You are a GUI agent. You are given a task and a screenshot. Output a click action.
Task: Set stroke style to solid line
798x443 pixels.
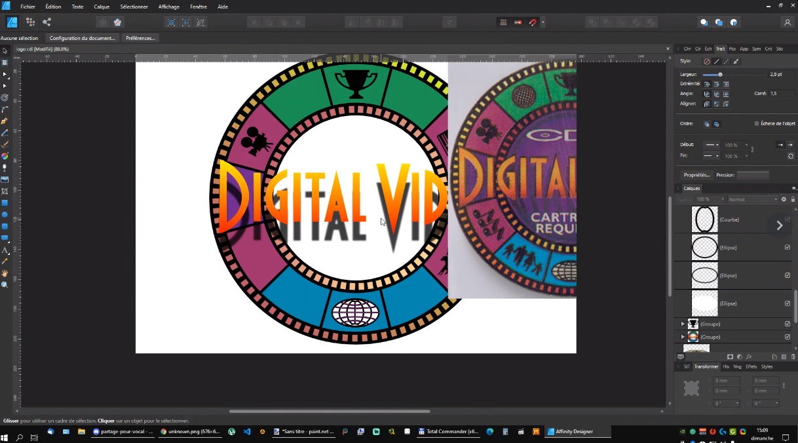pyautogui.click(x=717, y=62)
